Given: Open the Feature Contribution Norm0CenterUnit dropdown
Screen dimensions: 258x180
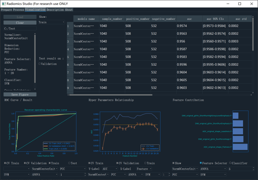Looking at the screenshot, I should point(185,169).
